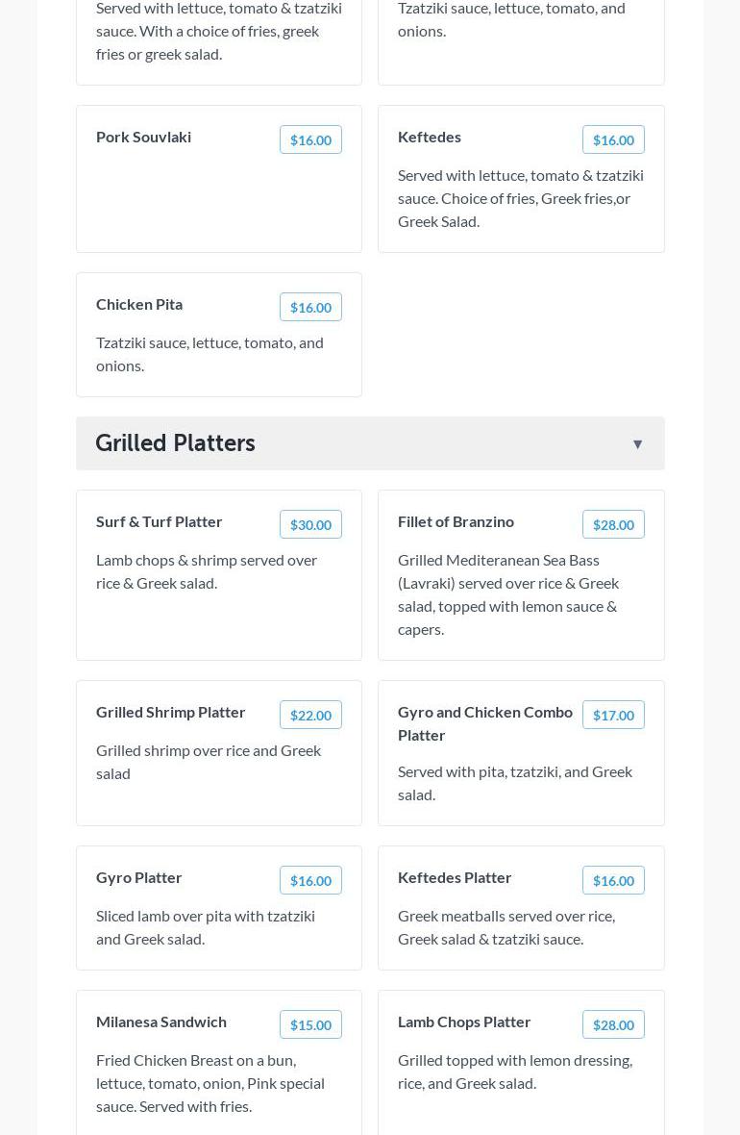Click Pork Souvlaki $16.00 price button
This screenshot has height=1135, width=740.
(x=310, y=140)
